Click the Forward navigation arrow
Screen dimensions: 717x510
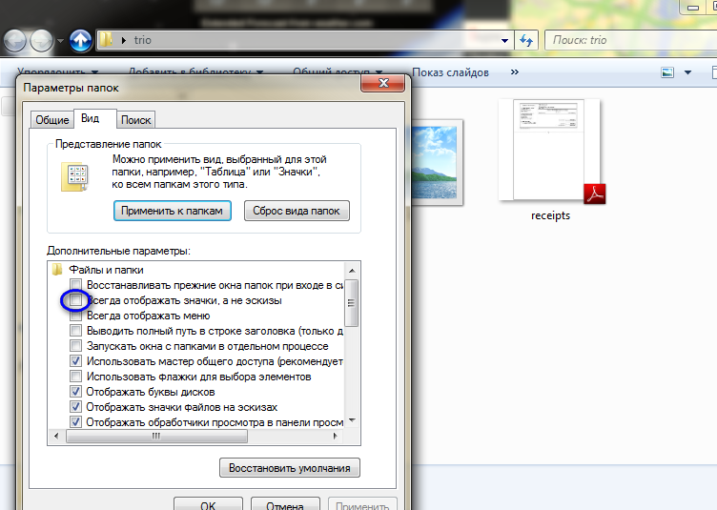[x=42, y=41]
